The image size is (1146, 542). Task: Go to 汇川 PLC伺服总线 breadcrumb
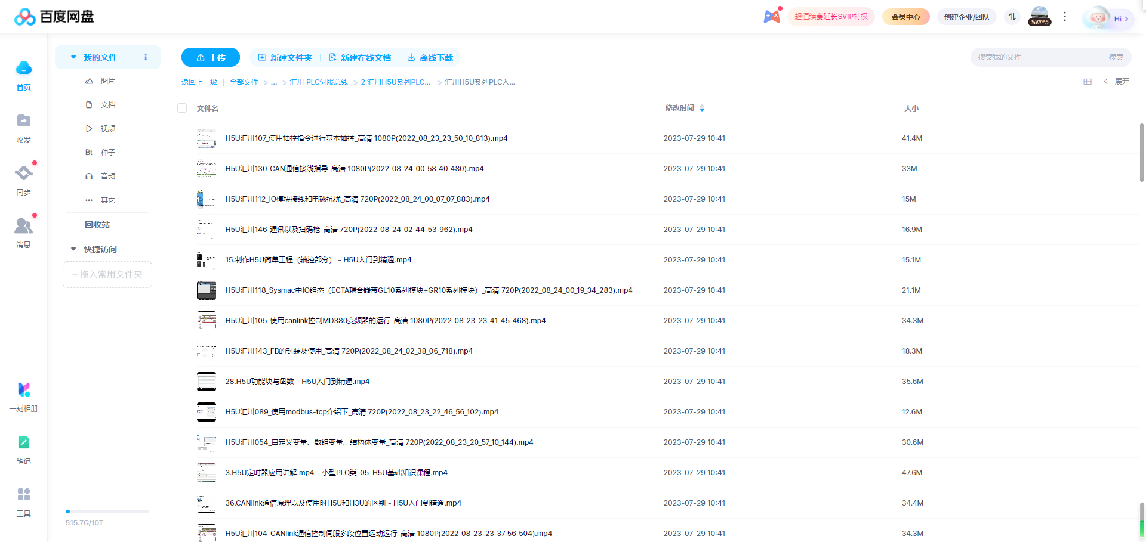(x=319, y=82)
